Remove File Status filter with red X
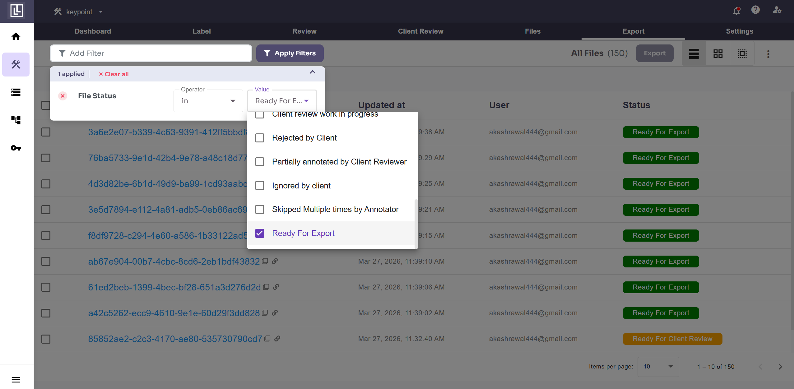 63,96
